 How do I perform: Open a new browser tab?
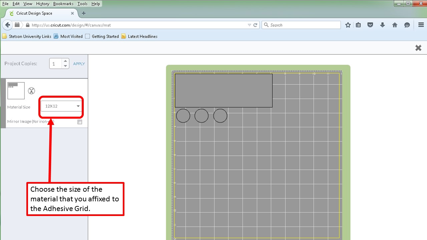tap(84, 13)
